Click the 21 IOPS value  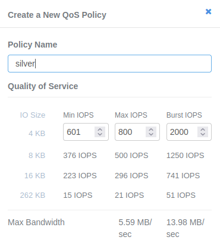[x=129, y=195]
